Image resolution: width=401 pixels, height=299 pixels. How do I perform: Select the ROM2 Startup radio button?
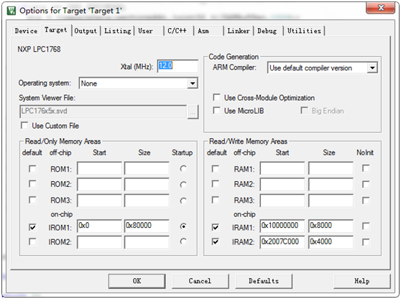183,185
